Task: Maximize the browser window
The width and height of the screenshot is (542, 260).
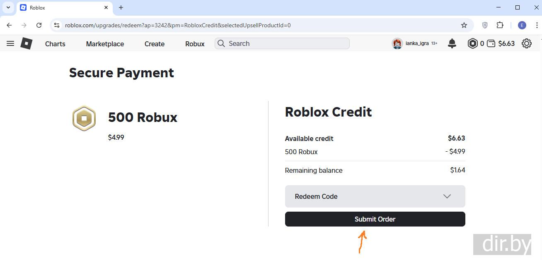Action: click(518, 7)
